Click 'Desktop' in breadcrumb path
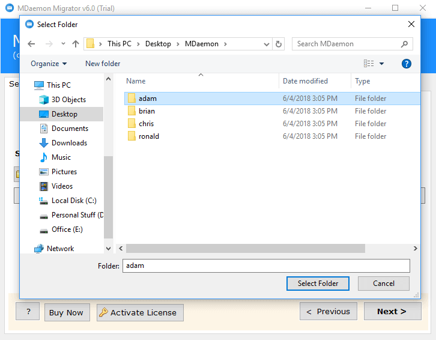This screenshot has height=340, width=436. 158,44
